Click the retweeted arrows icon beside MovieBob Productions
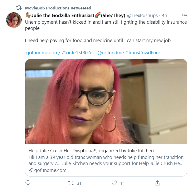 tap(19, 8)
